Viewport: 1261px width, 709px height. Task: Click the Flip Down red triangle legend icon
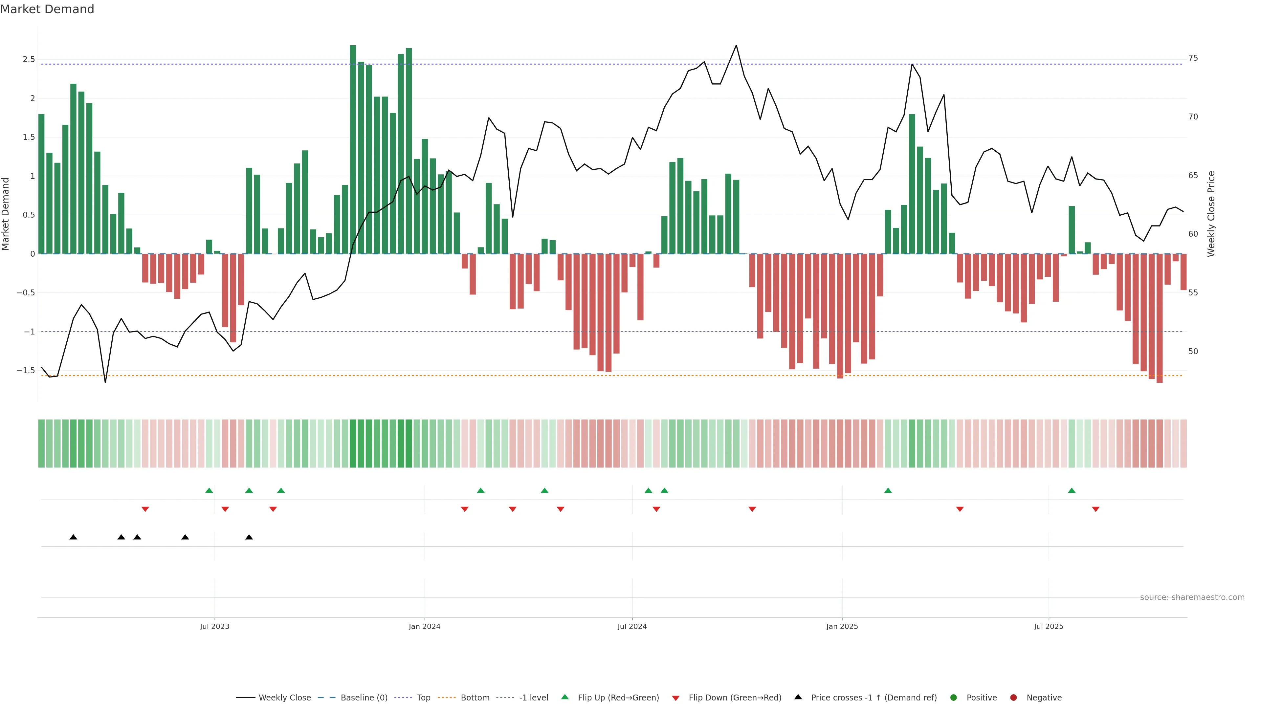click(x=675, y=698)
